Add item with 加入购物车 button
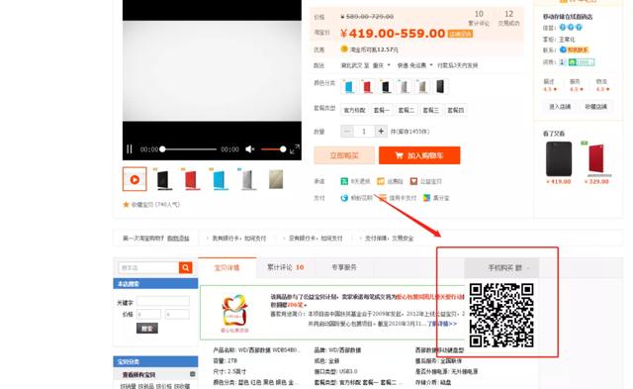633x389 pixels. pos(419,155)
